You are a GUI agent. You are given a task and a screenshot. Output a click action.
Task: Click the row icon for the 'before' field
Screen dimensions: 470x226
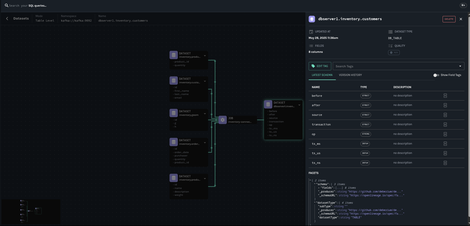(445, 96)
